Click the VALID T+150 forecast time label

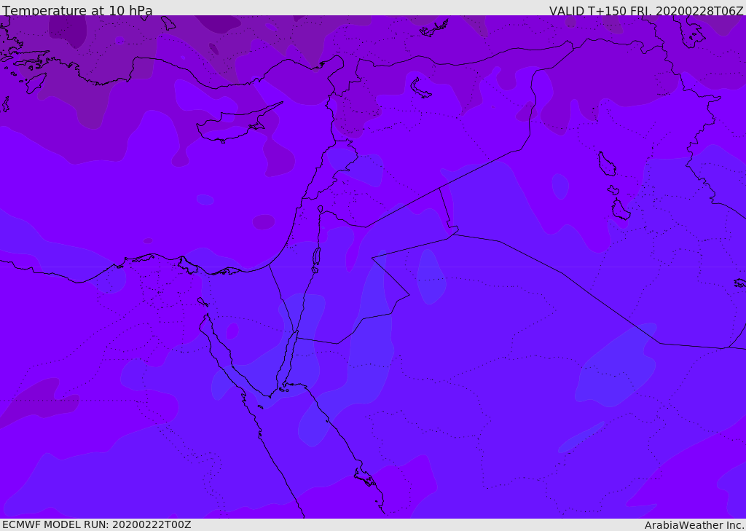[645, 11]
